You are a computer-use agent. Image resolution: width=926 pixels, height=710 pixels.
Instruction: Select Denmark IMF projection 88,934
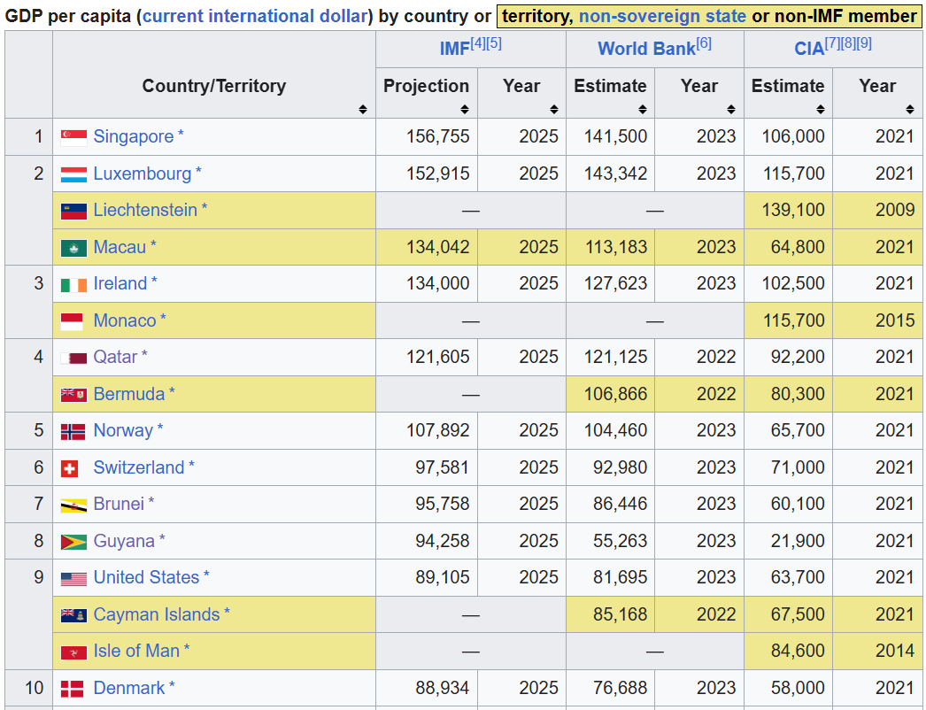point(442,688)
